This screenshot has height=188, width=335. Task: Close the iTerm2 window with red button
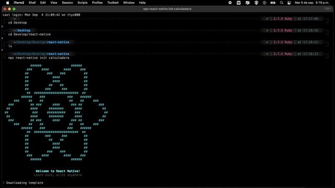pos(5,9)
